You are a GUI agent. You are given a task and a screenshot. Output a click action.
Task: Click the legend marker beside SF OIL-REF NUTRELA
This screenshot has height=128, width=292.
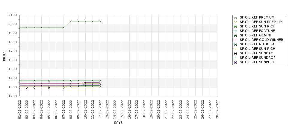click(x=236, y=44)
